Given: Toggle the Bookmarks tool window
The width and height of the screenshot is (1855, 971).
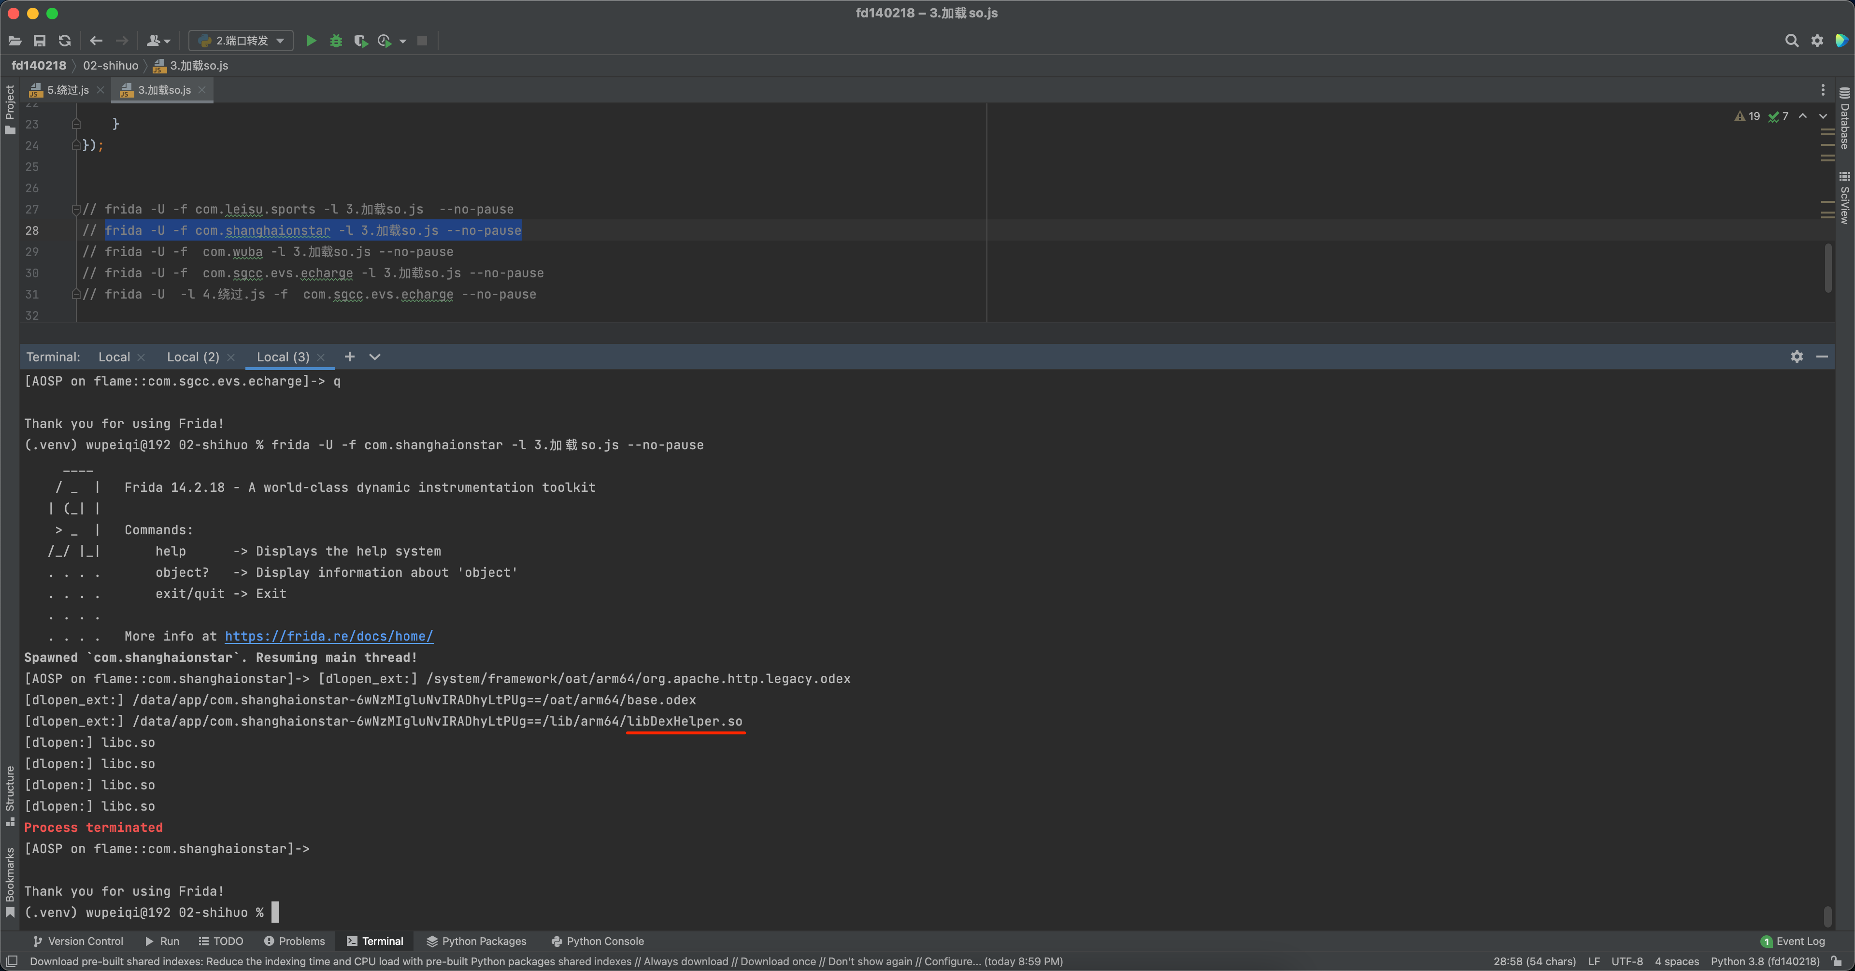Looking at the screenshot, I should click(x=10, y=883).
